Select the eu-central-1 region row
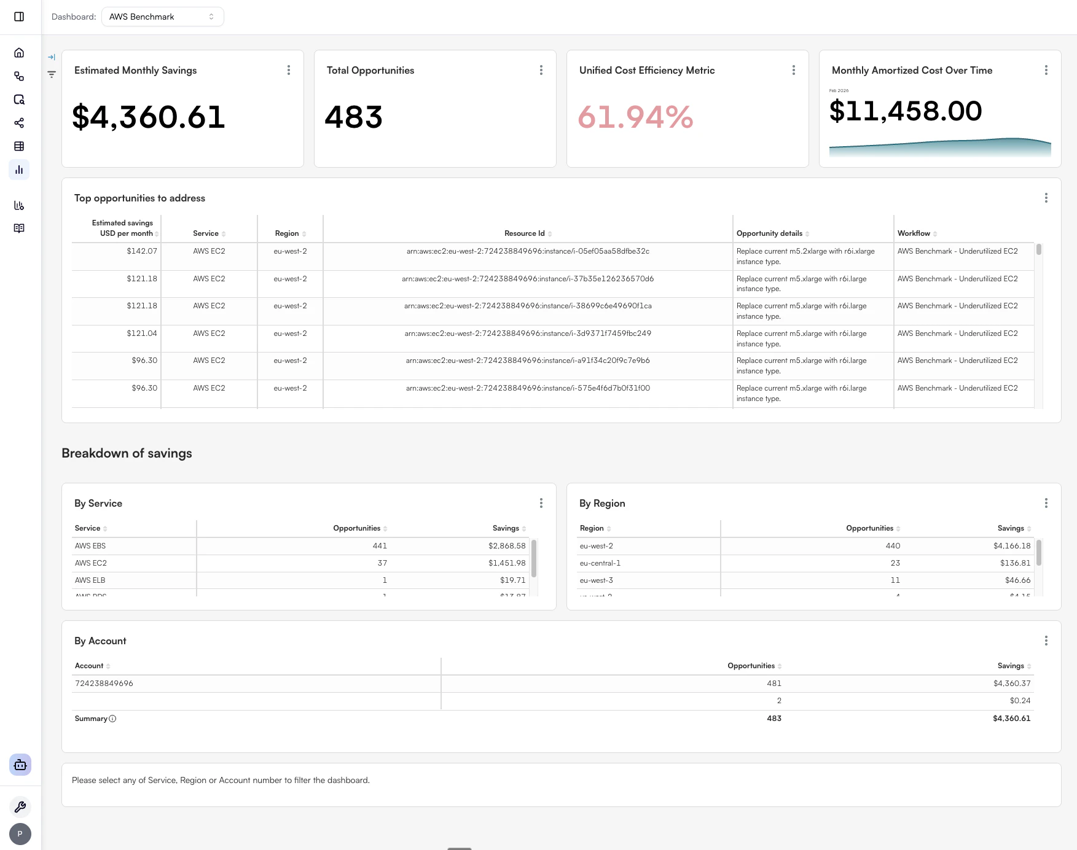 pyautogui.click(x=805, y=563)
